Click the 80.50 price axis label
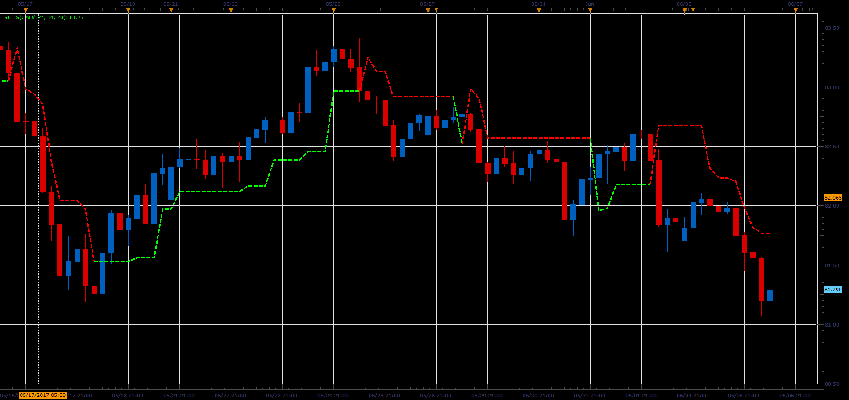Screen dimensions: 849x400 click(832, 384)
